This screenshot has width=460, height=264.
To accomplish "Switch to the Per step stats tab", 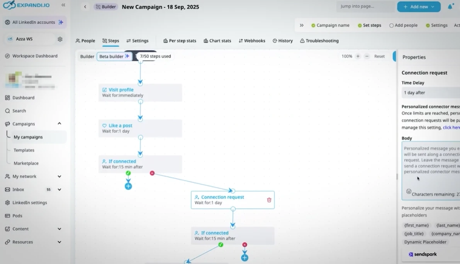I will point(180,41).
